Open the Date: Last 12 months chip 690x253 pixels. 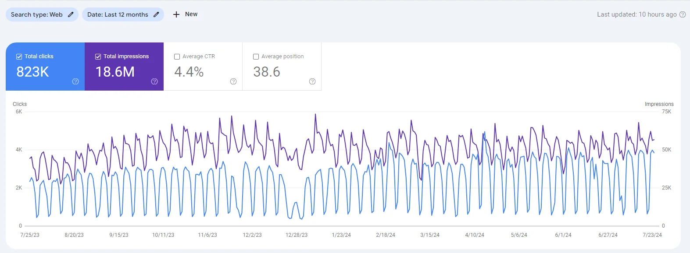[118, 14]
